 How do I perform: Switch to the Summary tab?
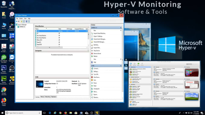coord(37,97)
